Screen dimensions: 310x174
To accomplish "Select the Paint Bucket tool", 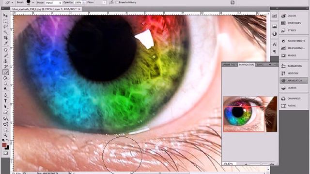I will coord(5,78).
